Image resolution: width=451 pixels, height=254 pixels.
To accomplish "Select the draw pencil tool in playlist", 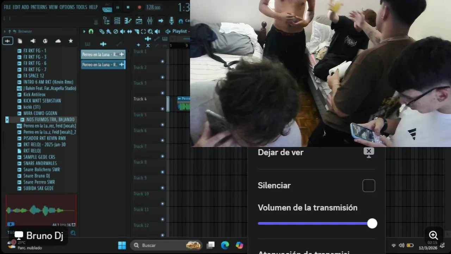I will (x=102, y=31).
